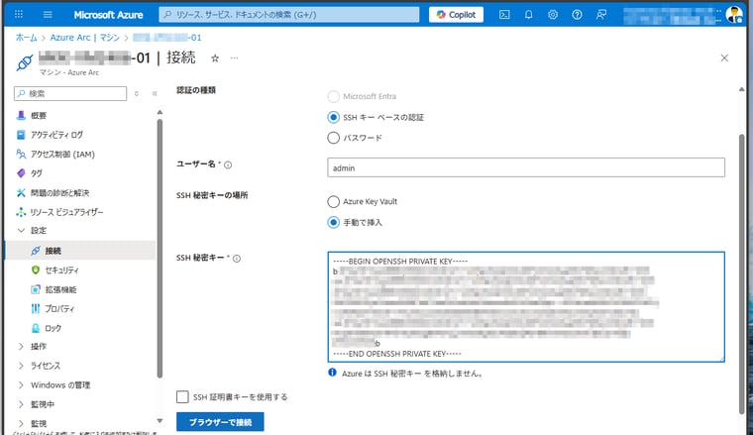The image size is (753, 435).
Task: Click the アクティビティ ログ icon
Action: pyautogui.click(x=21, y=135)
